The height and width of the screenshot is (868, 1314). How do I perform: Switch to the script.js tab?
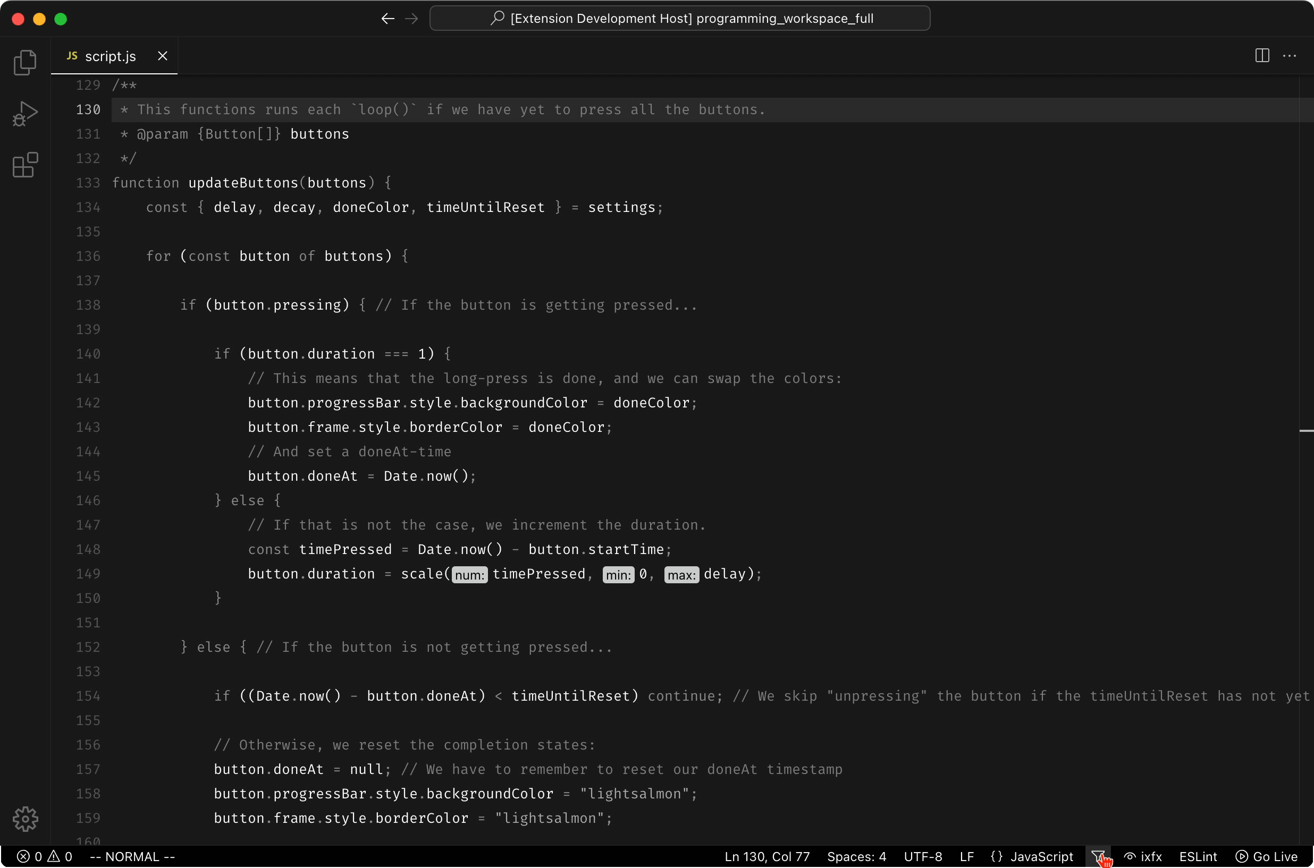point(109,56)
